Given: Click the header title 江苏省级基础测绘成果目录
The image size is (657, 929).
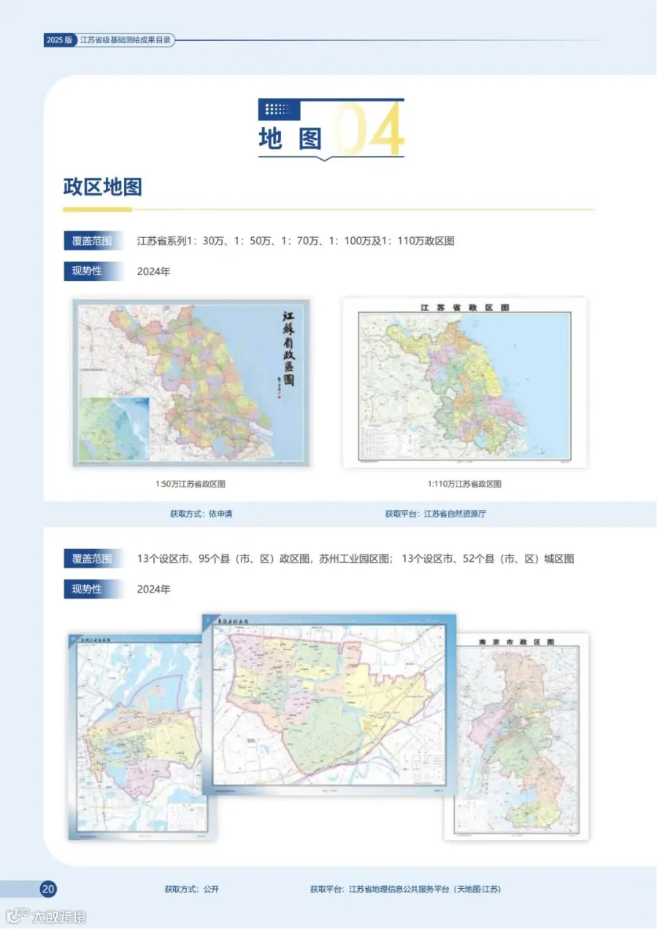Looking at the screenshot, I should tap(125, 40).
